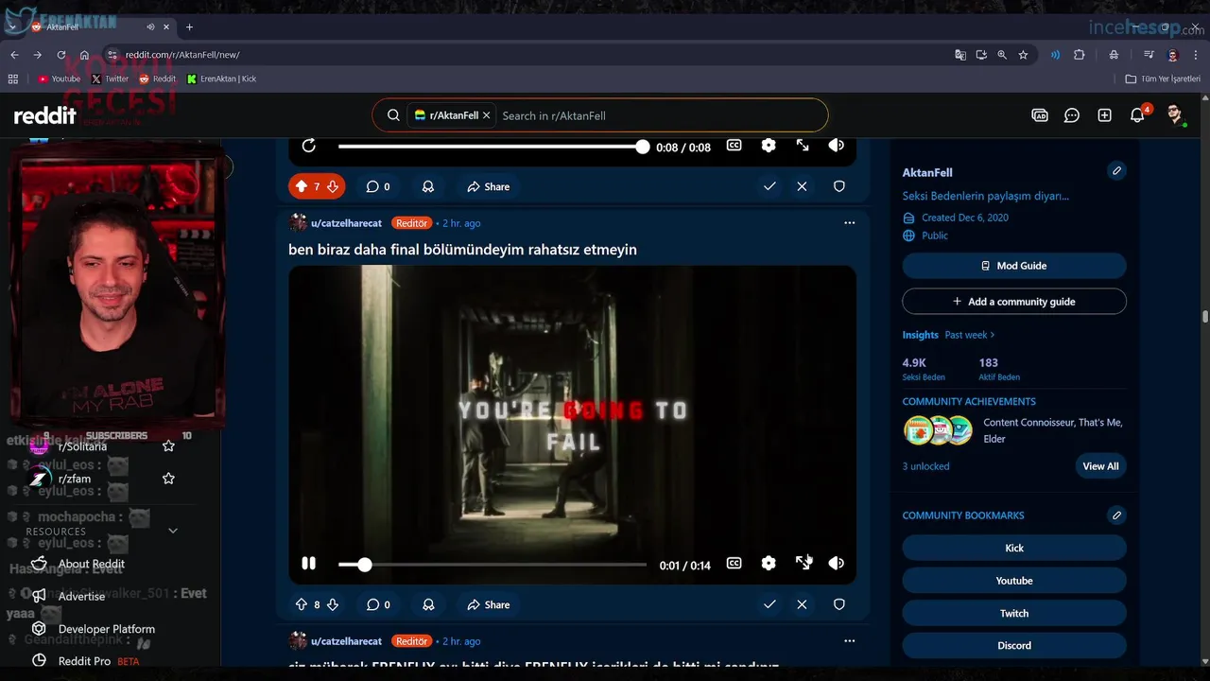This screenshot has width=1210, height=681.
Task: Edit the AktanFell community details
Action: 1116,171
